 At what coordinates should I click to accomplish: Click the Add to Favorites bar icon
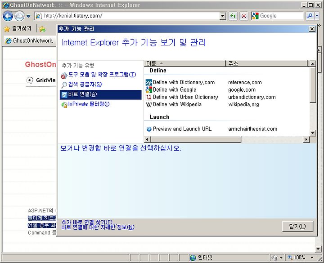coord(42,29)
